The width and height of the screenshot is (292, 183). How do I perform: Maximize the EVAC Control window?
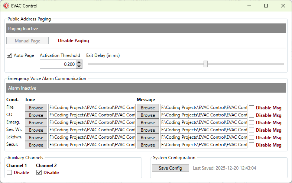click(x=266, y=6)
